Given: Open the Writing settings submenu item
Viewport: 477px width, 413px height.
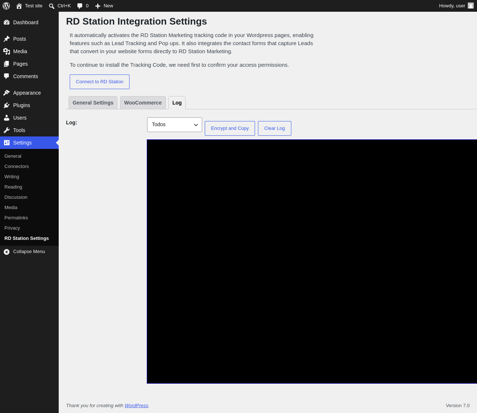Looking at the screenshot, I should 12,177.
